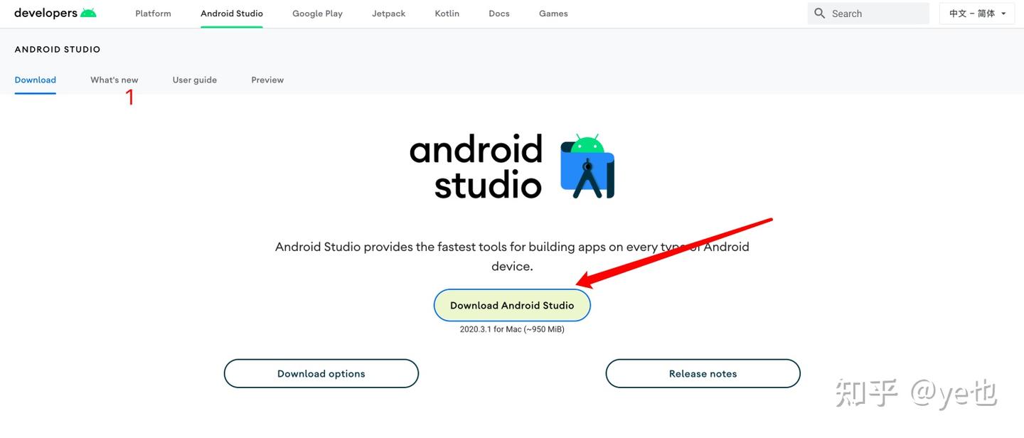Focus the Search input field
Viewport: 1024px width, 438px height.
coord(868,14)
